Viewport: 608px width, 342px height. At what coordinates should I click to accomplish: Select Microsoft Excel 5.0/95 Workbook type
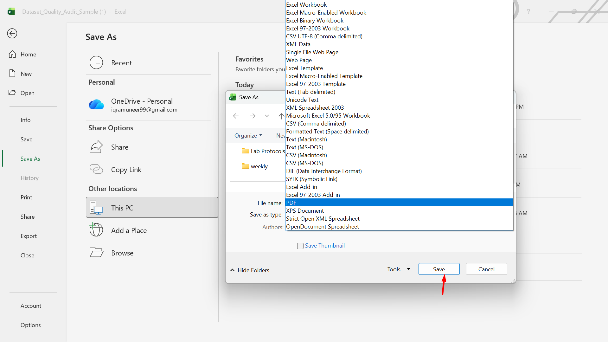point(399,115)
